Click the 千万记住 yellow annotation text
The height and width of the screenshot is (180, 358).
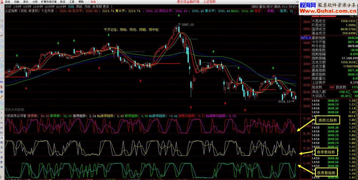131,30
